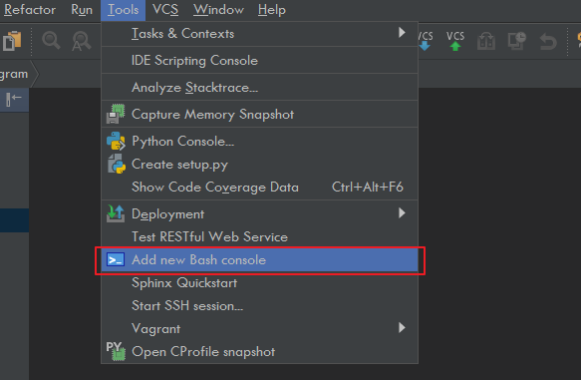Select Start SSH session entry
Screen dimensions: 581x380
coord(259,306)
